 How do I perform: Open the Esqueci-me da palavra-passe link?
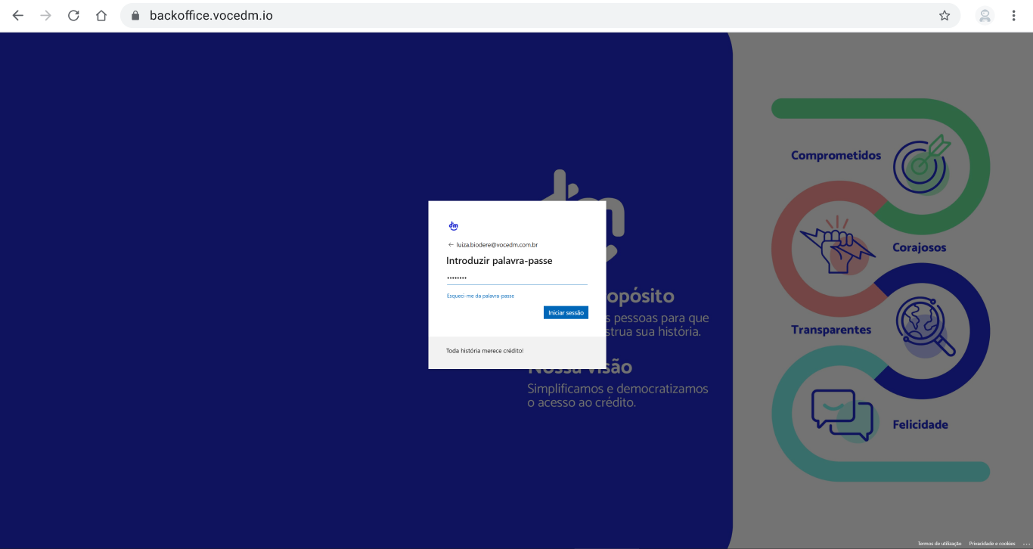[x=479, y=295]
